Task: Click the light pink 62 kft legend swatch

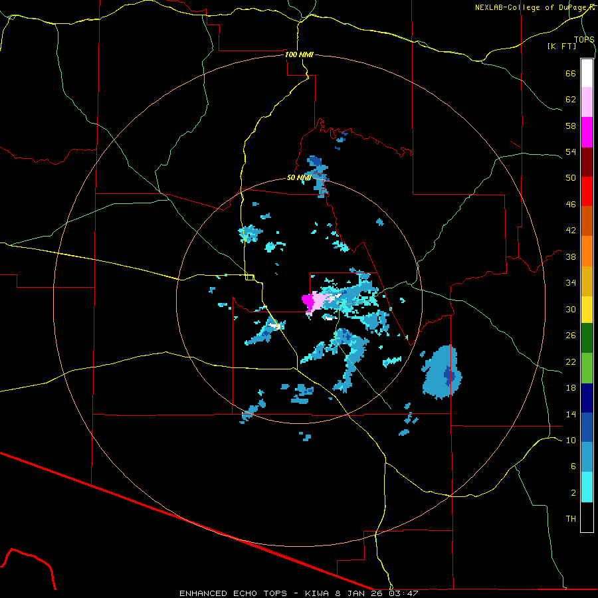Action: click(x=587, y=102)
